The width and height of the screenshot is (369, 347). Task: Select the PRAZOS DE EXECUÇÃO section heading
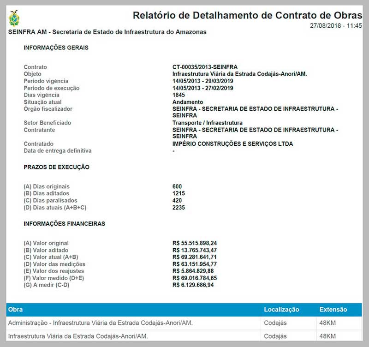(x=56, y=167)
